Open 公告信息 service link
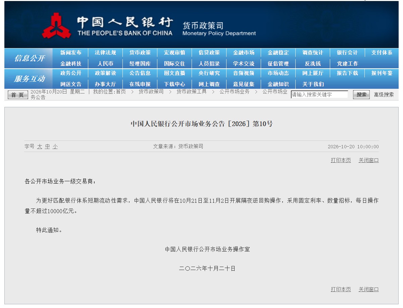The width and height of the screenshot is (403, 308). [140, 73]
